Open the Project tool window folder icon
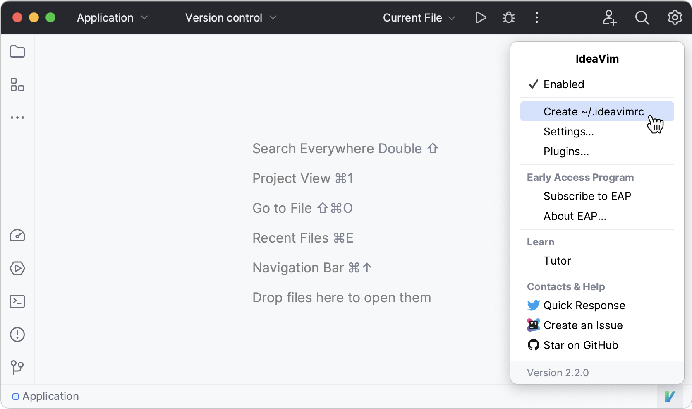 (17, 52)
